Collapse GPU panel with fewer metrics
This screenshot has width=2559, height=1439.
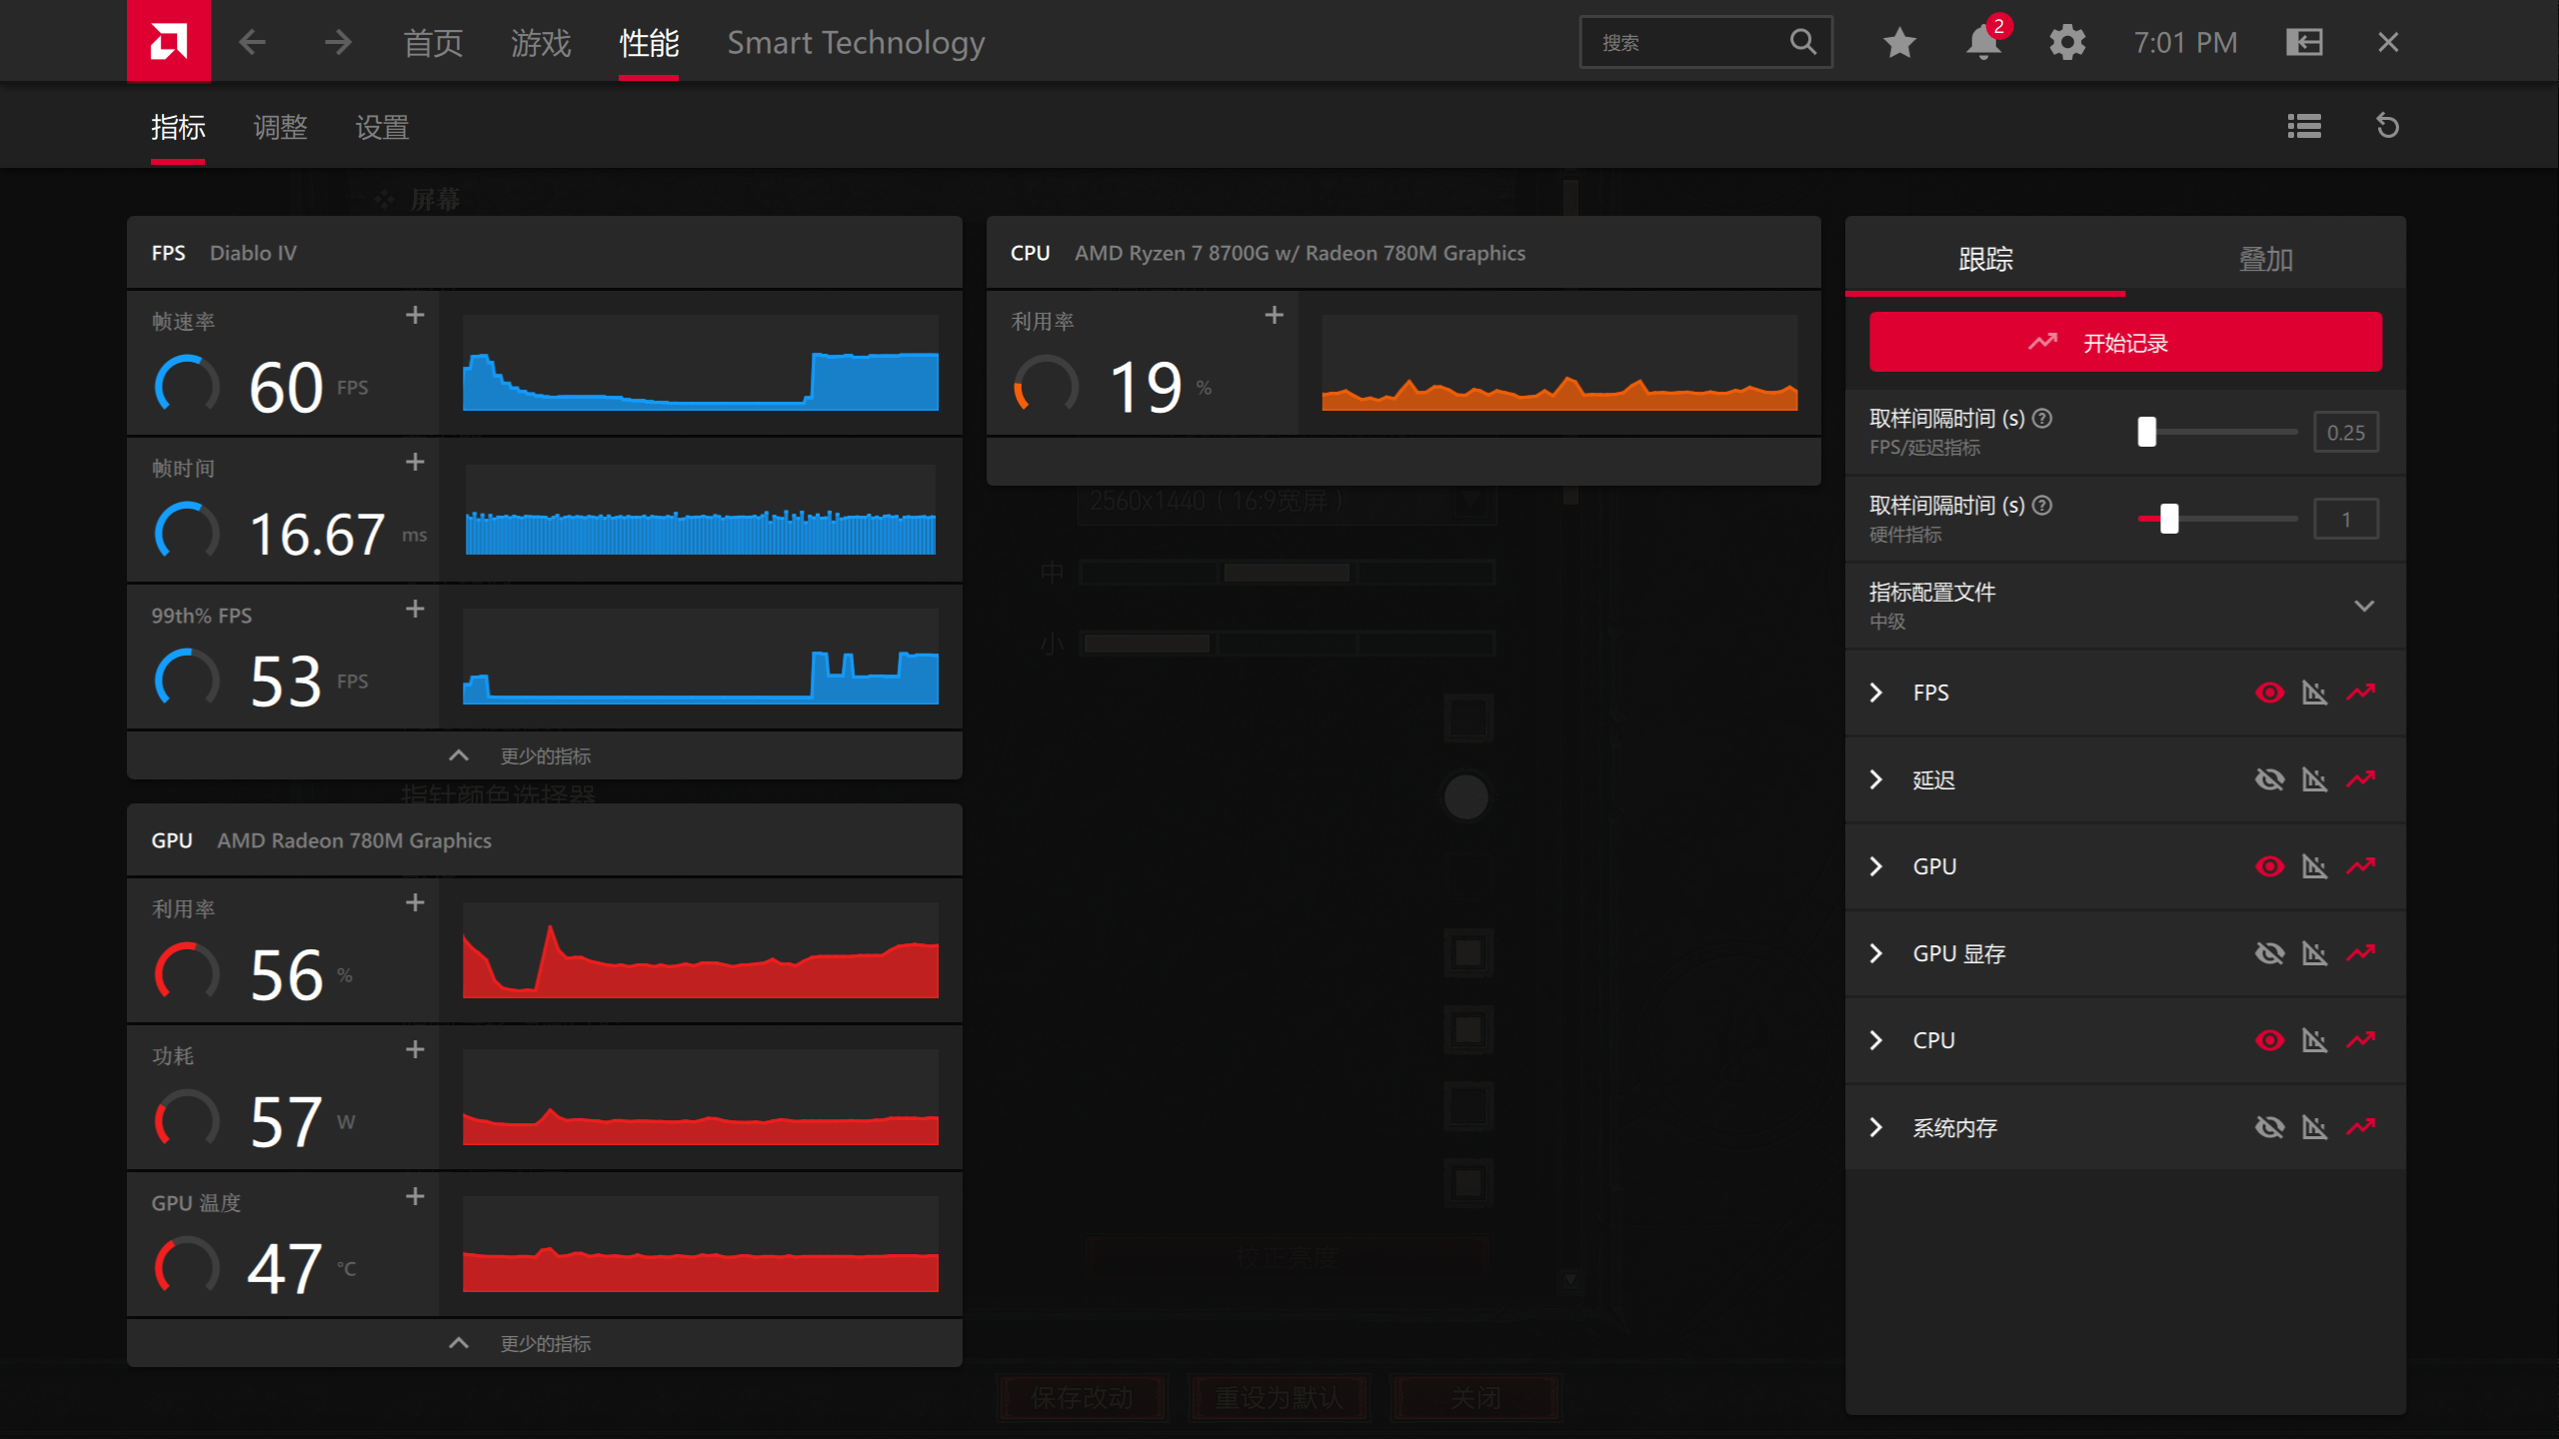[x=545, y=1343]
